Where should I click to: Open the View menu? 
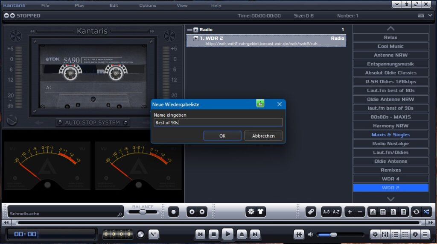pyautogui.click(x=182, y=5)
